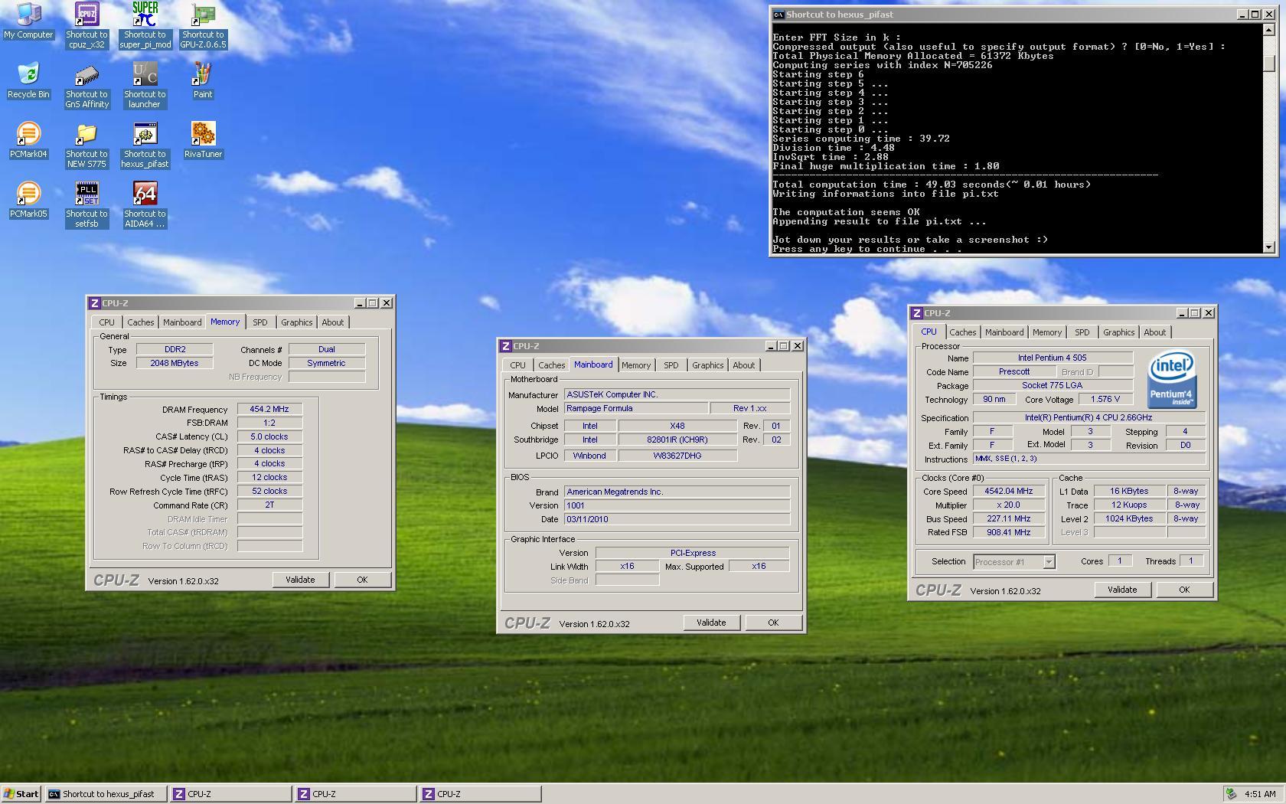Open Processor #1 selection dropdown

pyautogui.click(x=1014, y=562)
